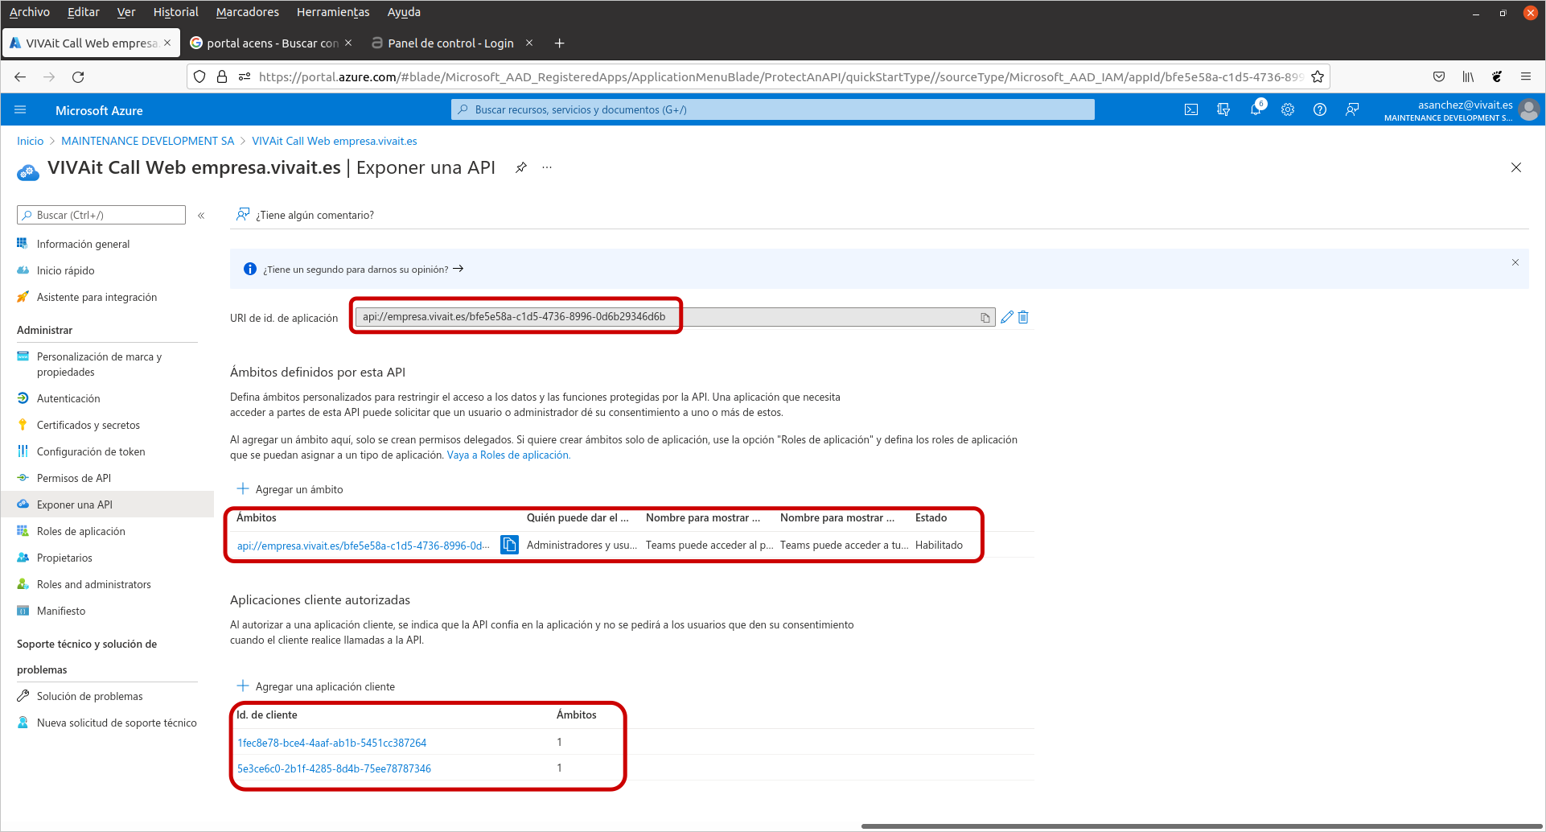Open the Archivo menu

30,12
